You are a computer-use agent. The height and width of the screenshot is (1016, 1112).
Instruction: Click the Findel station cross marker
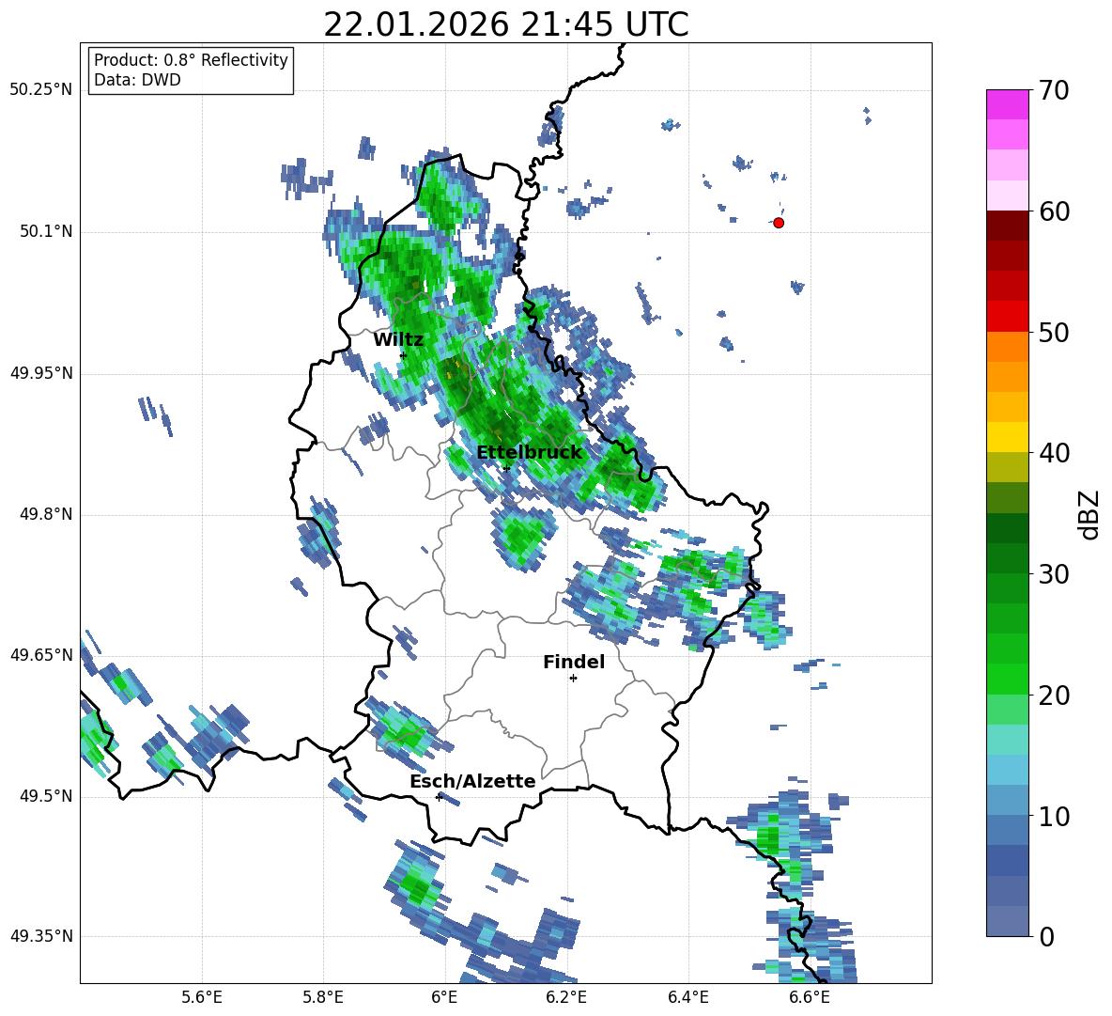point(573,678)
